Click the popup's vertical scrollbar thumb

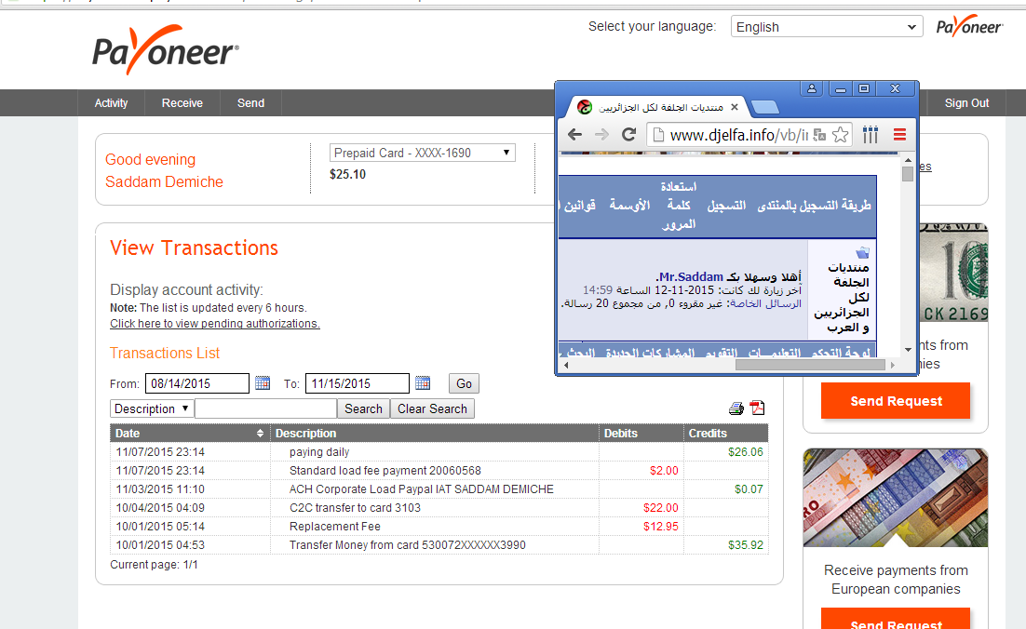(x=907, y=174)
